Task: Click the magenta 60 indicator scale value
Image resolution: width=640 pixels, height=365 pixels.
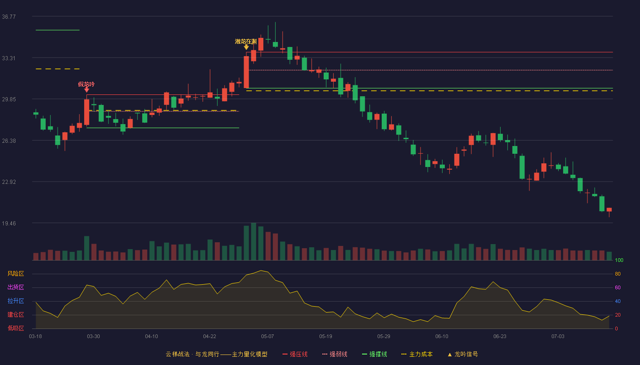Action: click(x=618, y=287)
